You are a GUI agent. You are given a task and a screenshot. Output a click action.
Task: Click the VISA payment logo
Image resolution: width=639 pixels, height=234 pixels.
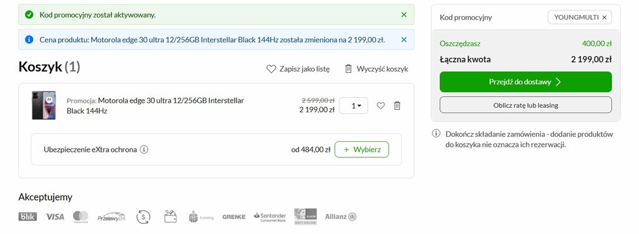click(55, 217)
